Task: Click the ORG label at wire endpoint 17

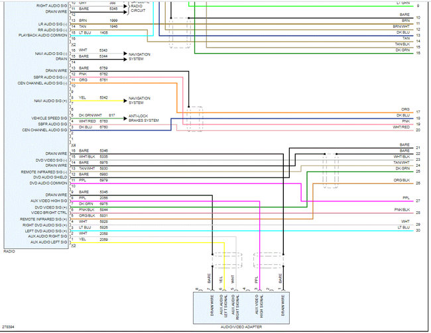Action: (405, 109)
